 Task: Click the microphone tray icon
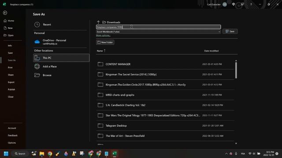click(x=236, y=154)
